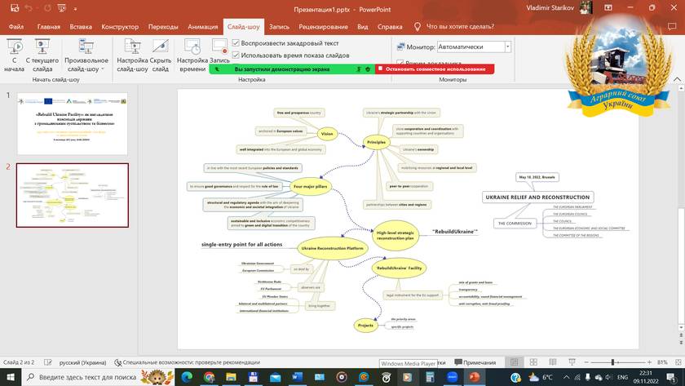Viewport: 685px width, 386px height.
Task: Select slide 2 thumbnail with mind map
Action: tap(73, 195)
